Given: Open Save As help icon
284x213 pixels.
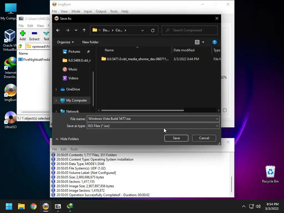Looking at the screenshot, I should coord(214,42).
